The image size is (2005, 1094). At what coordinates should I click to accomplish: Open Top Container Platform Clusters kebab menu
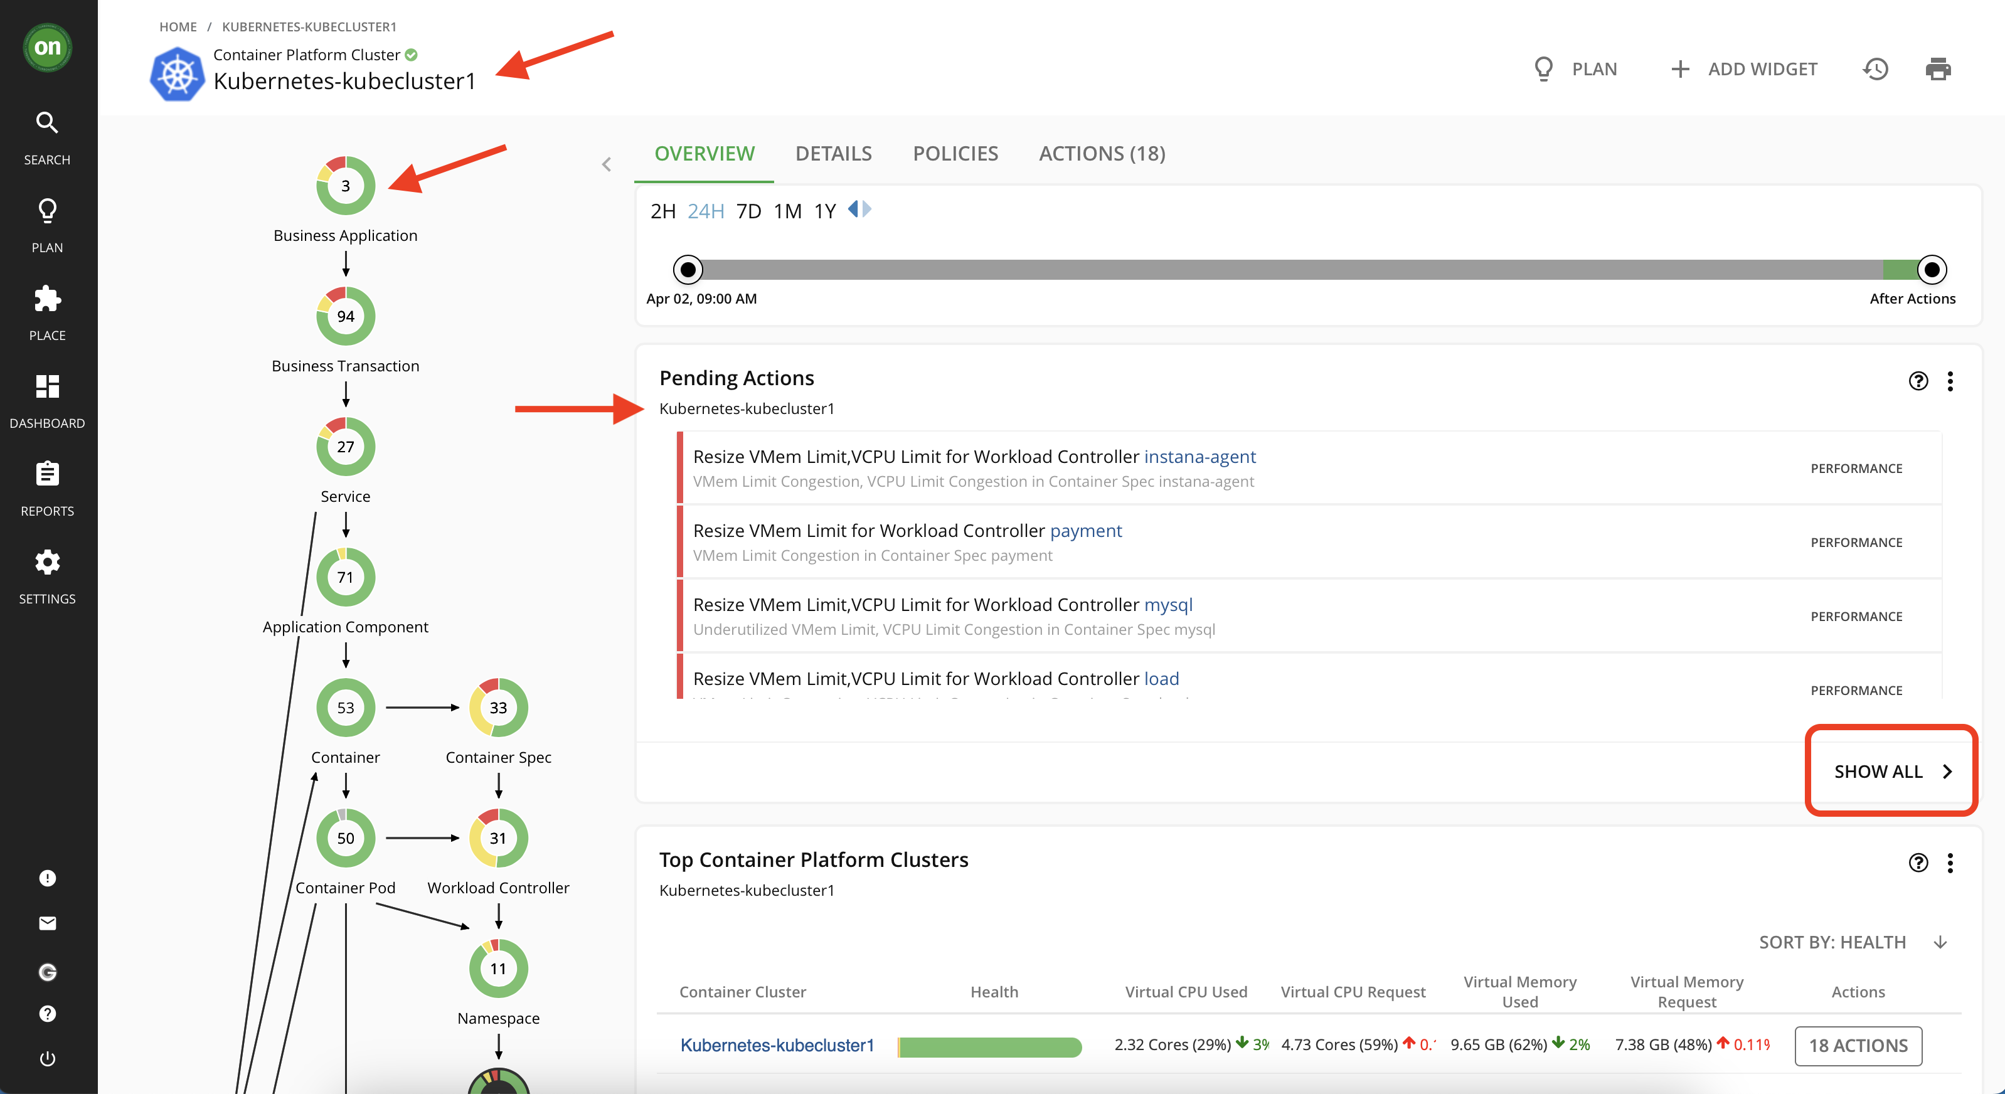click(x=1950, y=862)
